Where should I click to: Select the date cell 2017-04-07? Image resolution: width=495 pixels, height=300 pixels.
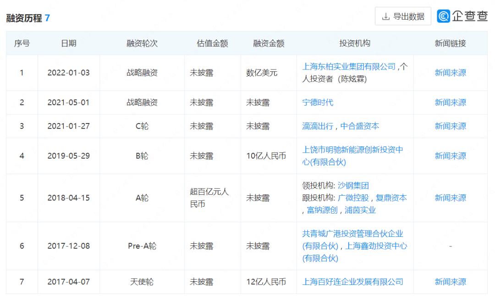[68, 282]
